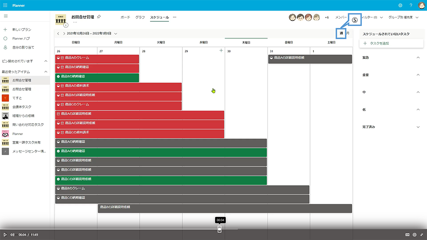The image size is (427, 240).
Task: Mark 商品Cのクレーム task complete circle
Action: (58, 104)
